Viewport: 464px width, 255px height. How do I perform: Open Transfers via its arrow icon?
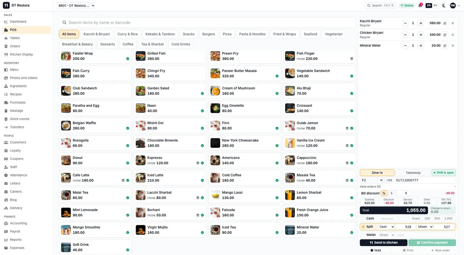click(x=6, y=127)
